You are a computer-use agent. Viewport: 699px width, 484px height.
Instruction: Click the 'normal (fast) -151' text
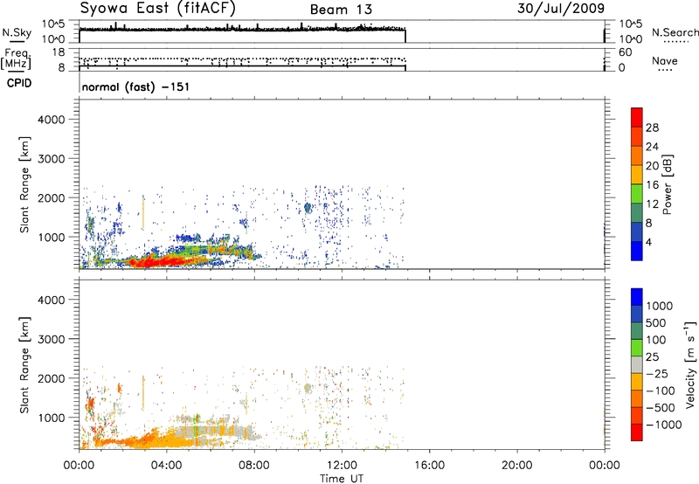pos(135,86)
